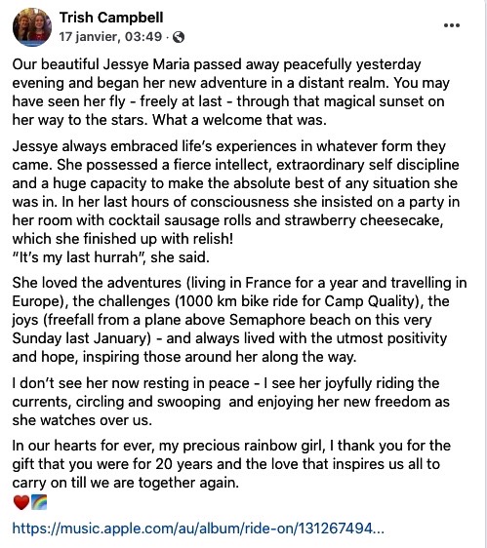The height and width of the screenshot is (548, 487).
Task: Open Trish Campbell's profile from her name
Action: [x=111, y=18]
